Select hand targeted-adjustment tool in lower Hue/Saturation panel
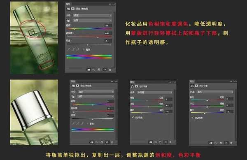 pos(73,96)
